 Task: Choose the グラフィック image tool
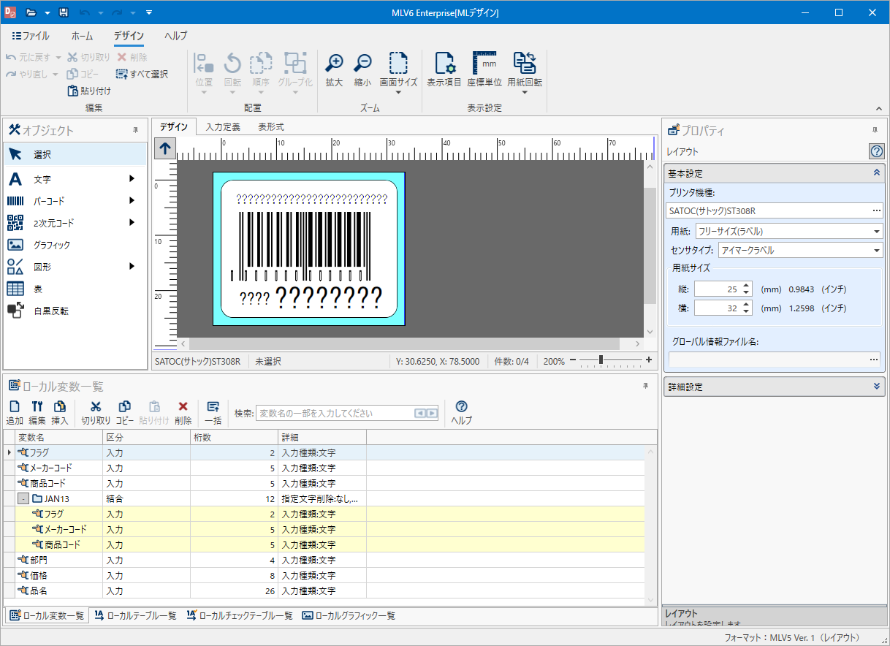point(75,245)
